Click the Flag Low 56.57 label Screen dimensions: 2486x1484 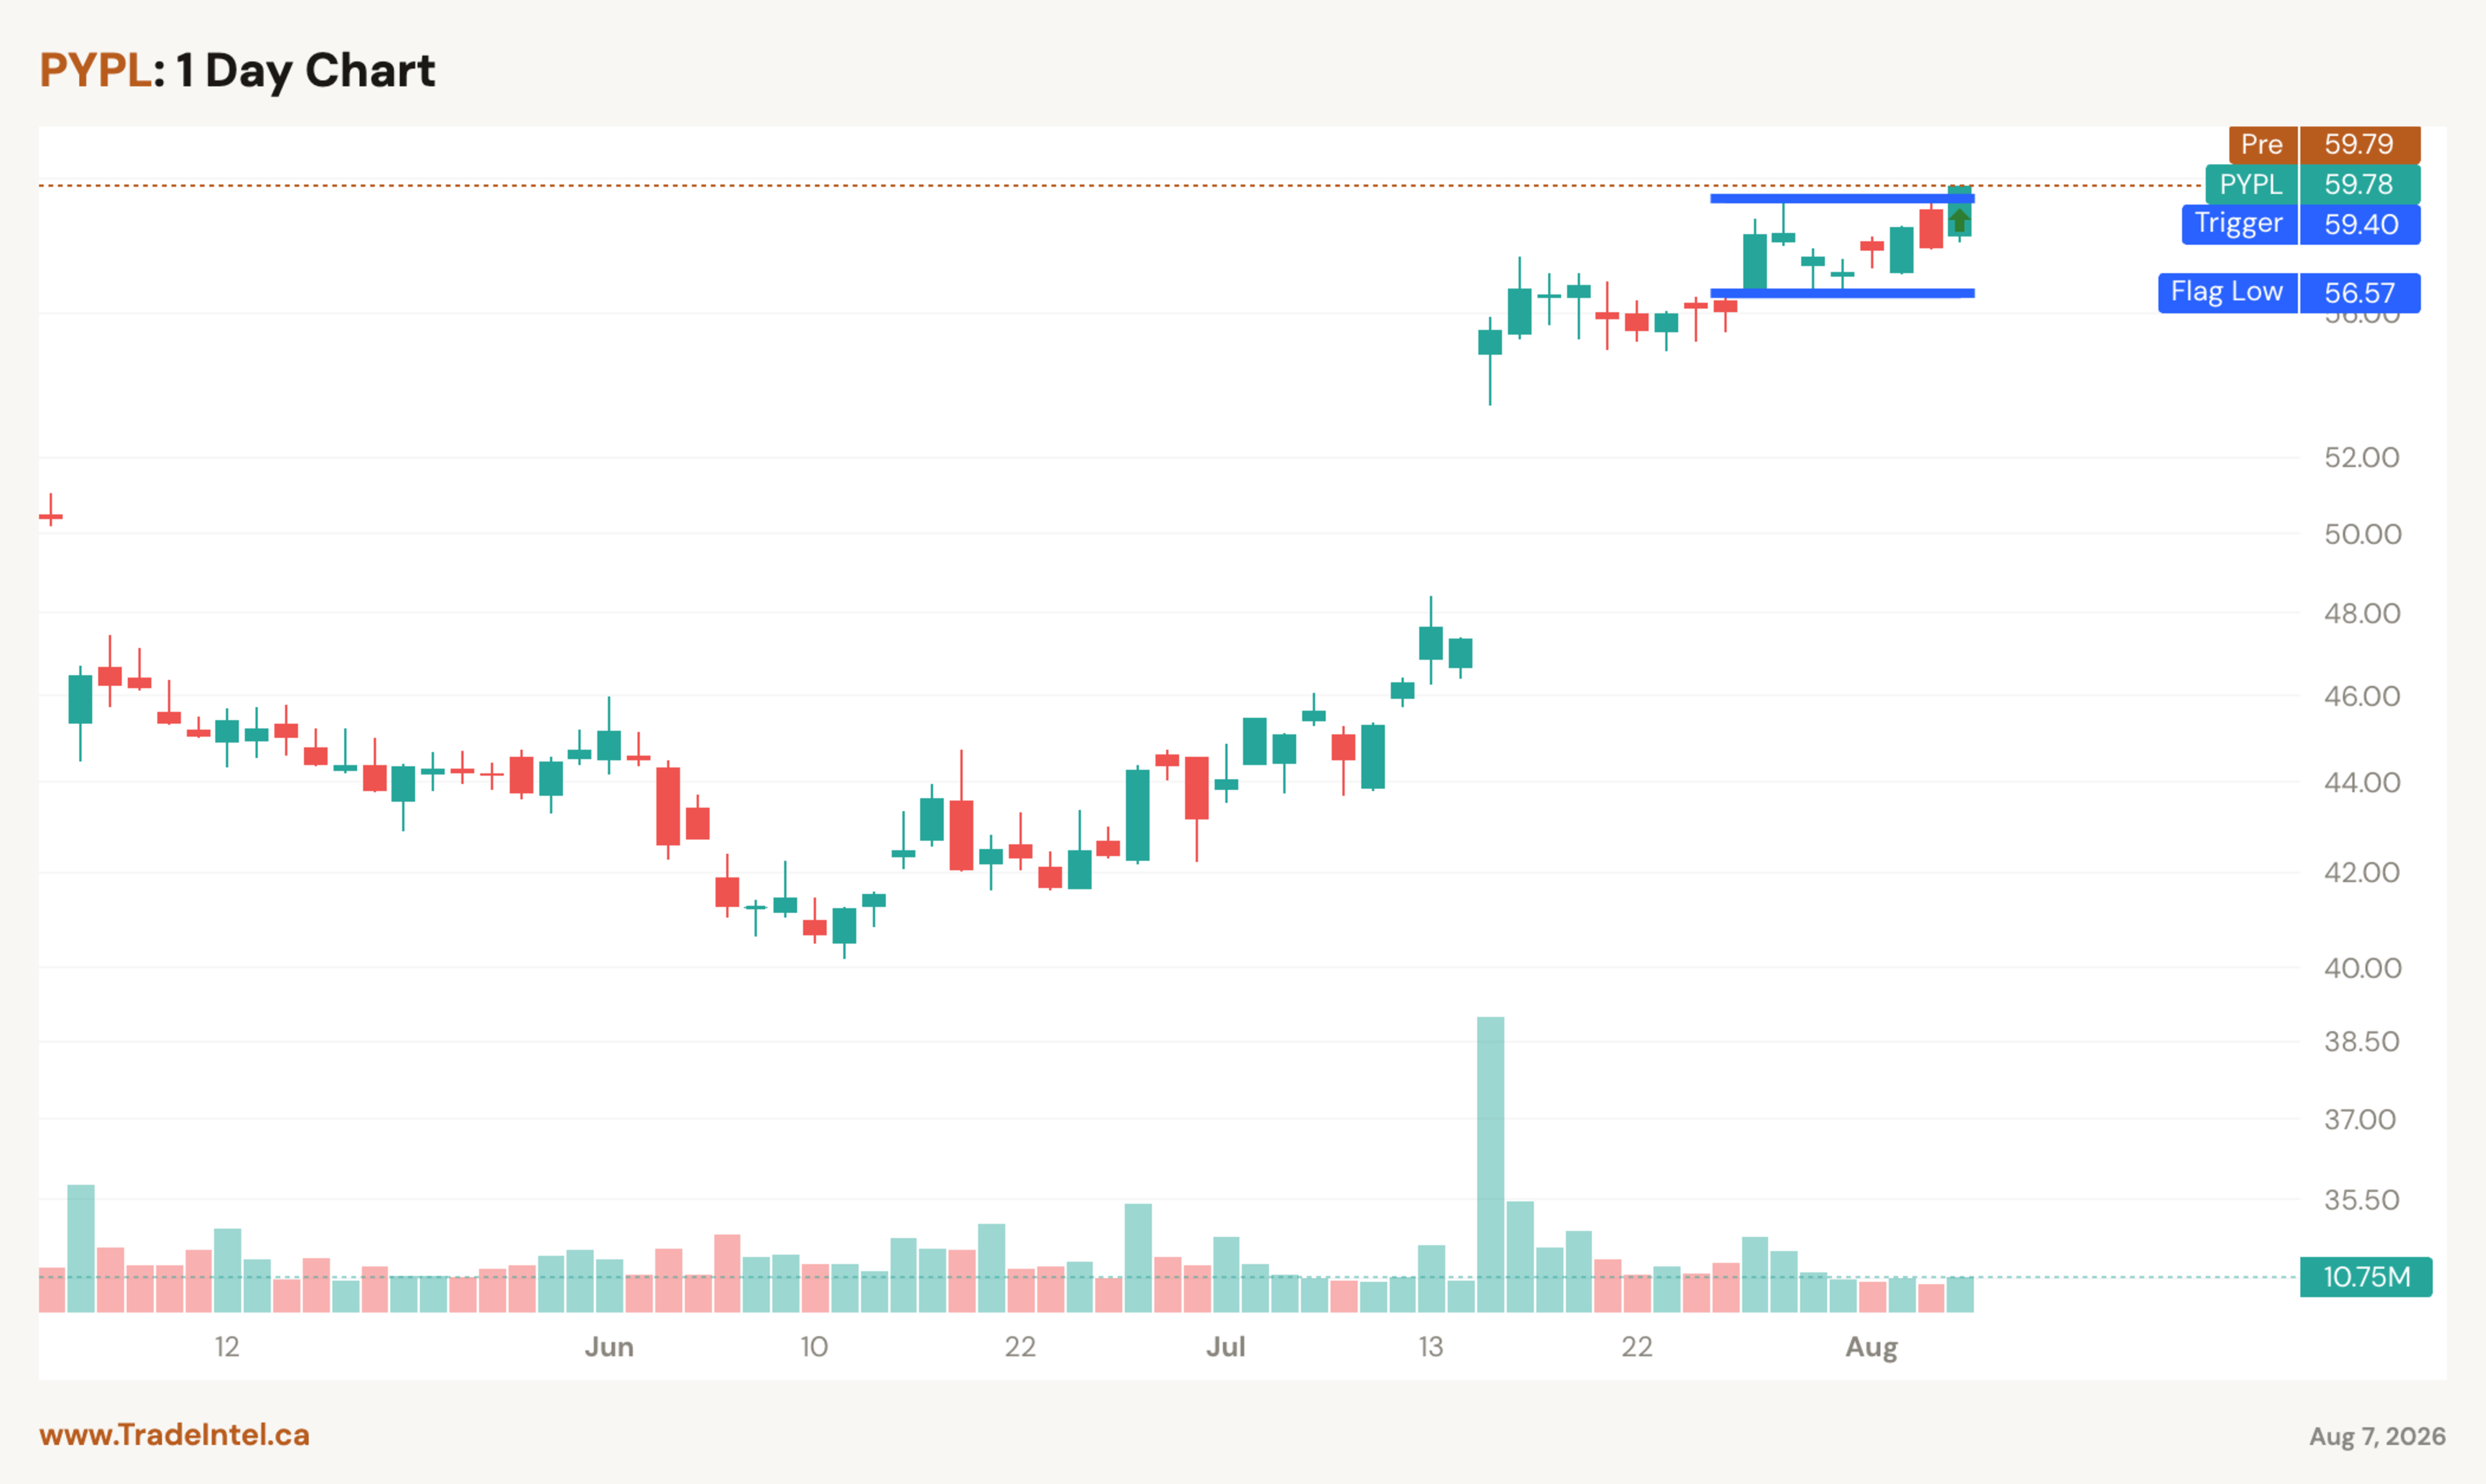(x=2289, y=293)
